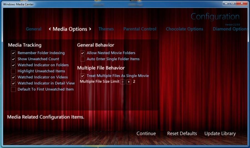Screen dimensions: 250x148
Task: Close the Windows Media Center window
Action: (242, 3)
